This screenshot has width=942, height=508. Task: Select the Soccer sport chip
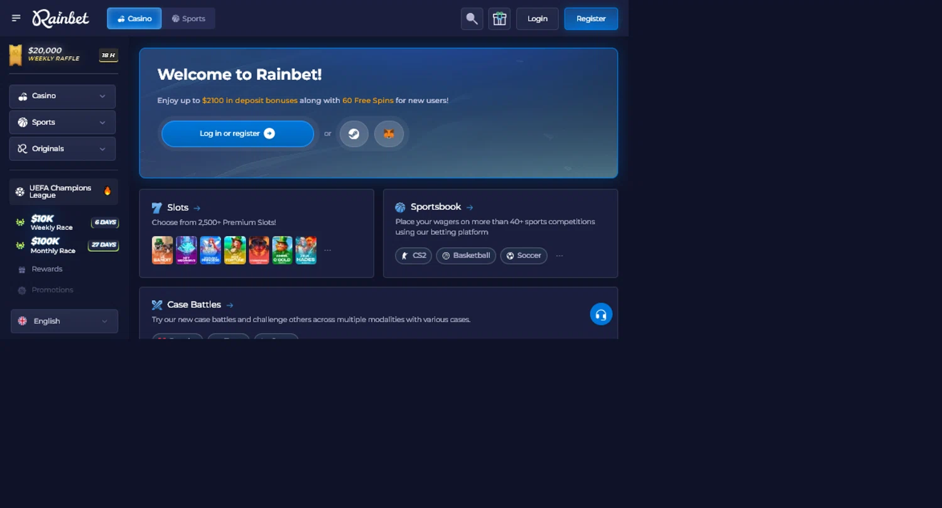(524, 256)
